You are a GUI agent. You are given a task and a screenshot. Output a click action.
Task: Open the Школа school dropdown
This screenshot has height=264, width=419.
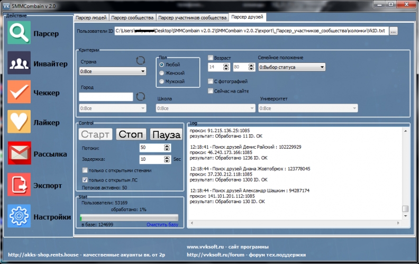(x=205, y=108)
